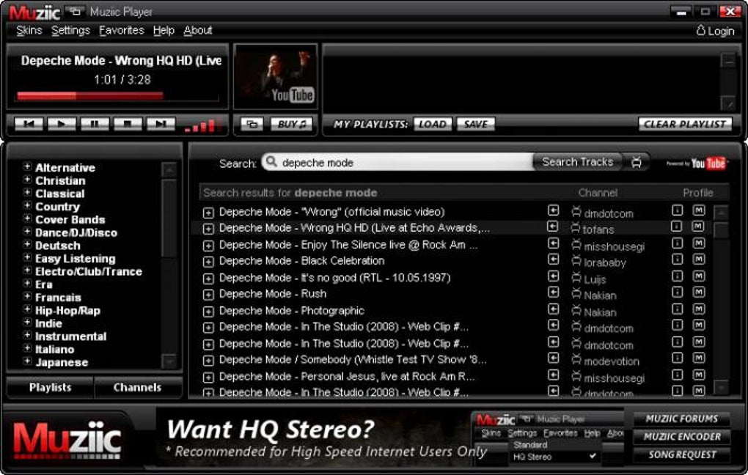The width and height of the screenshot is (748, 475).
Task: Expand the Easy Listening genre
Action: click(27, 257)
